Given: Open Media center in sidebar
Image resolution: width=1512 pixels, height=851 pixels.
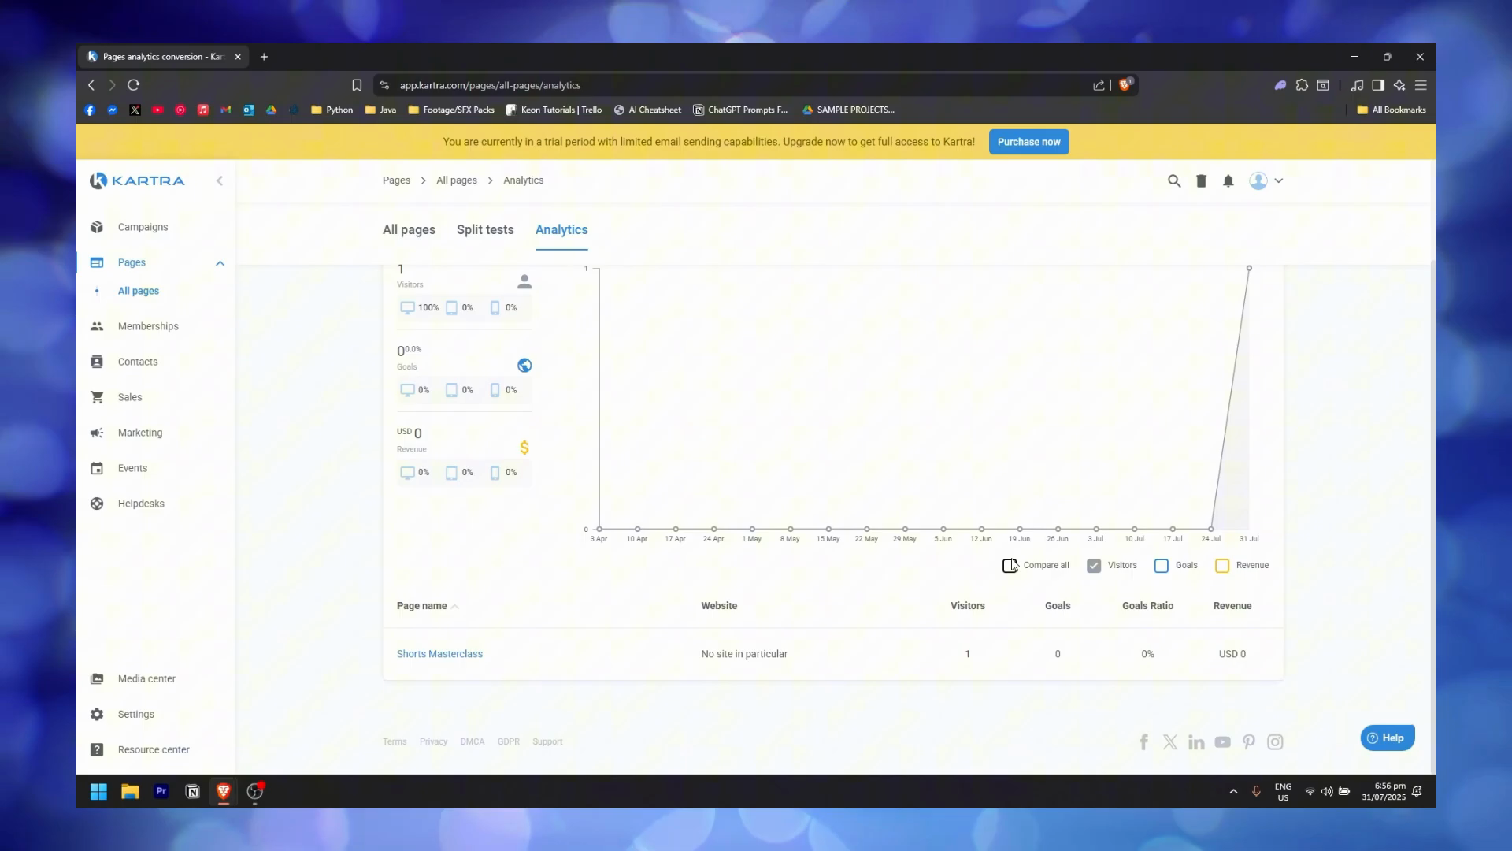Looking at the screenshot, I should 146,678.
